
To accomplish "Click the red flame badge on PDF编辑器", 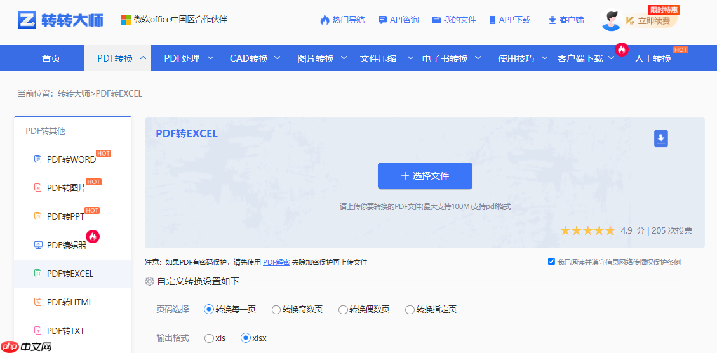I will tap(93, 236).
